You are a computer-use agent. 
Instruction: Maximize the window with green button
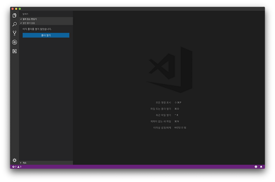(20, 9)
